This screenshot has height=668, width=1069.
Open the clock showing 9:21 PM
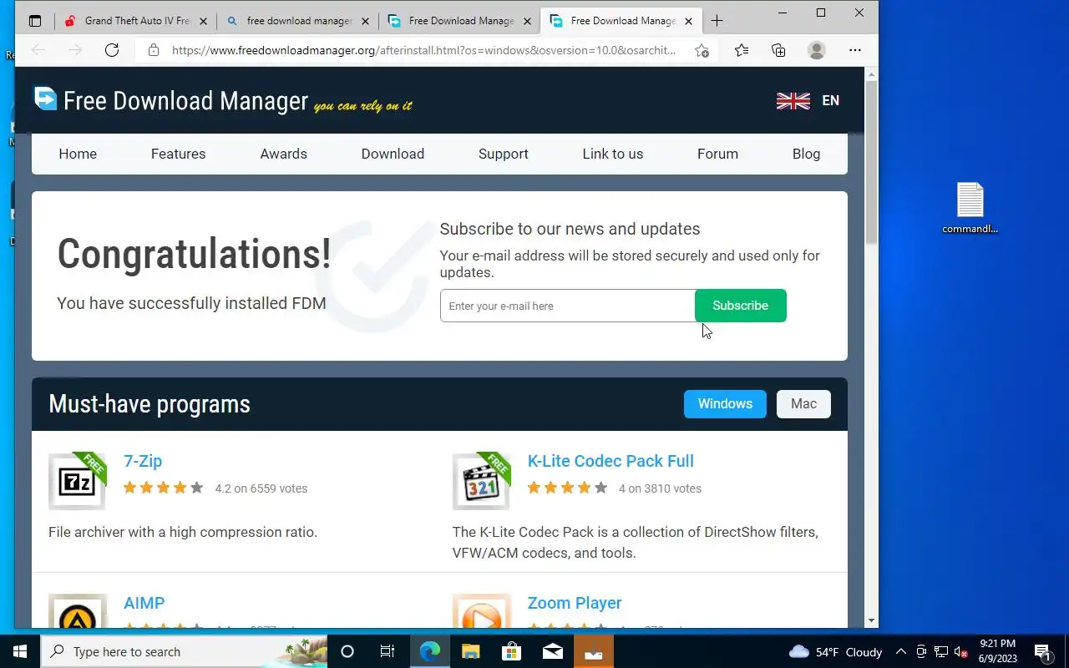[997, 651]
